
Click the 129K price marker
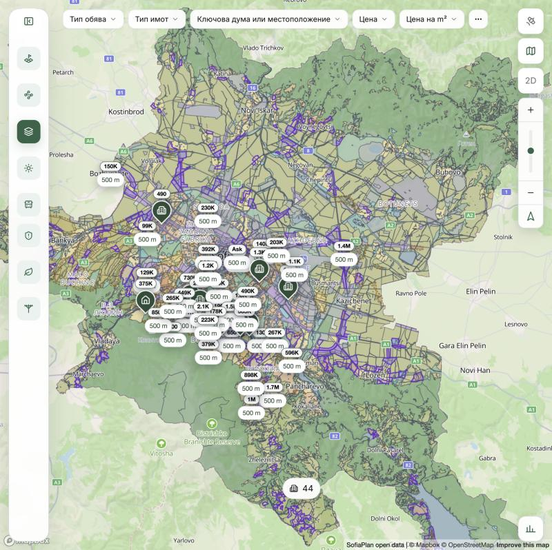point(146,272)
